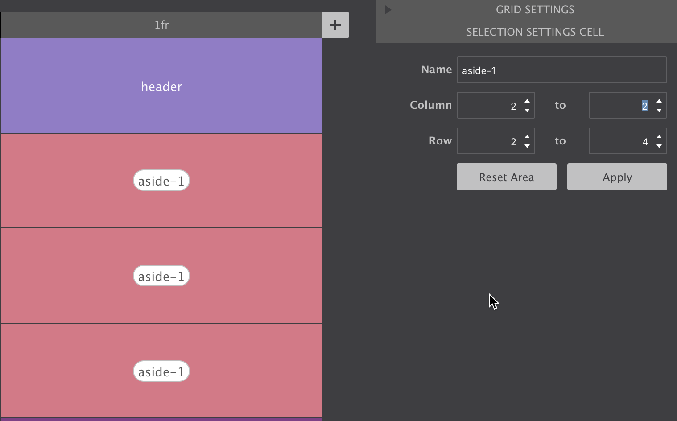Increase the Row end value with up arrow

tap(659, 136)
